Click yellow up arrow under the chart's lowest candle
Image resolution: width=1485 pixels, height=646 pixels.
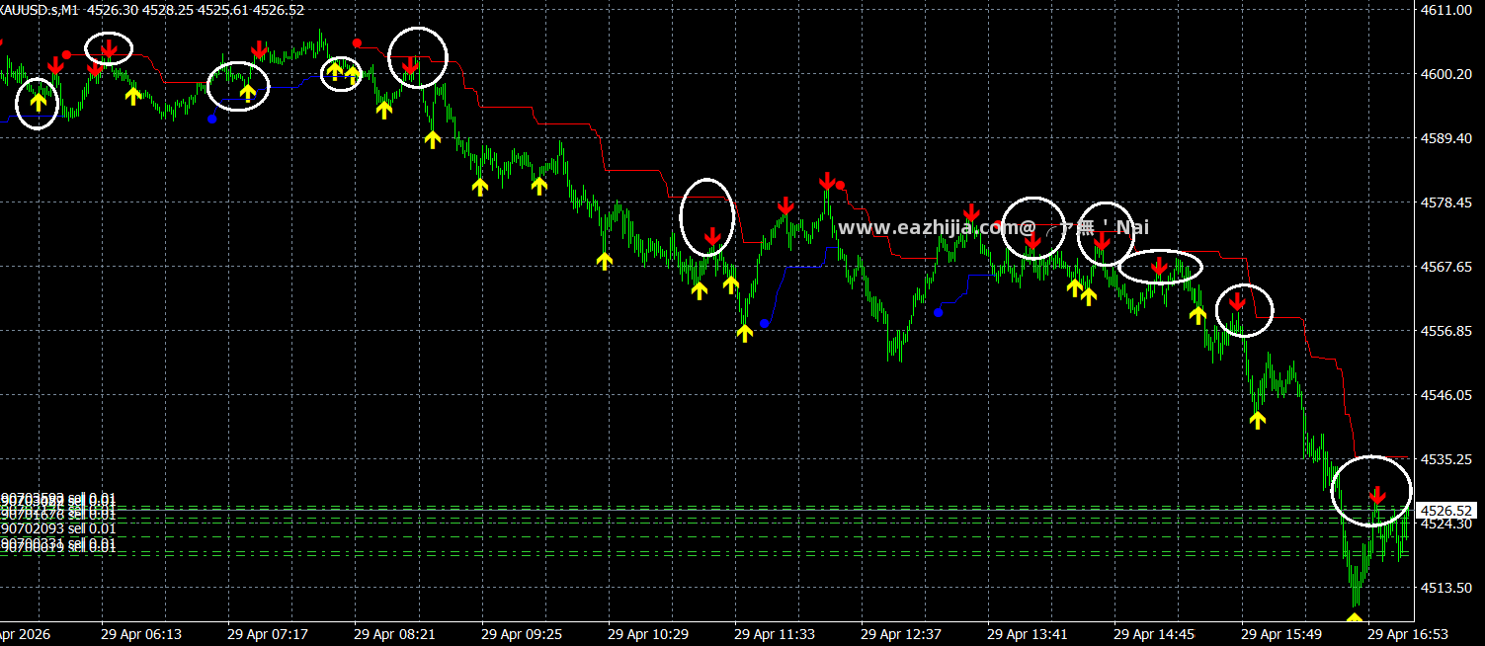[1354, 619]
